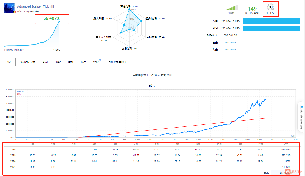The width and height of the screenshot is (305, 176).
Task: Switch to the 风险 tab
Action: coord(58,62)
